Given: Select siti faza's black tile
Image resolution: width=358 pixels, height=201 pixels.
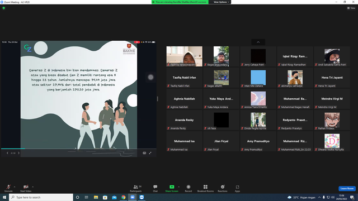Looking at the screenshot, I should 222,120.
